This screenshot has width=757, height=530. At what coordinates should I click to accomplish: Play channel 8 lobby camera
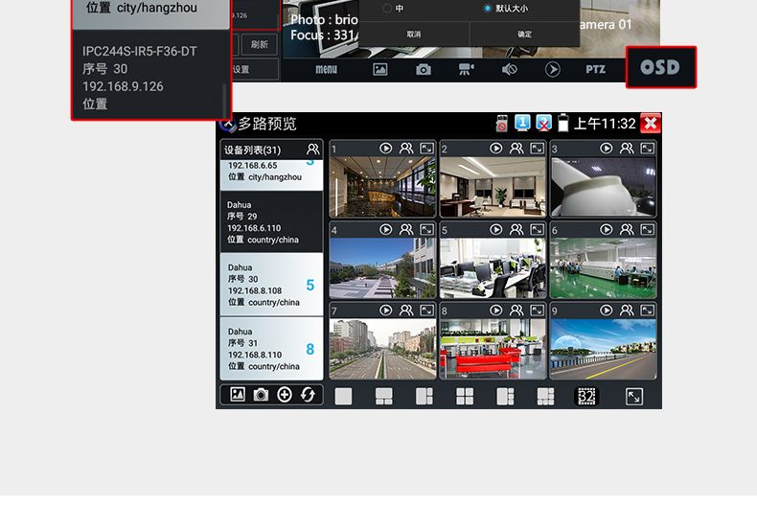click(495, 310)
